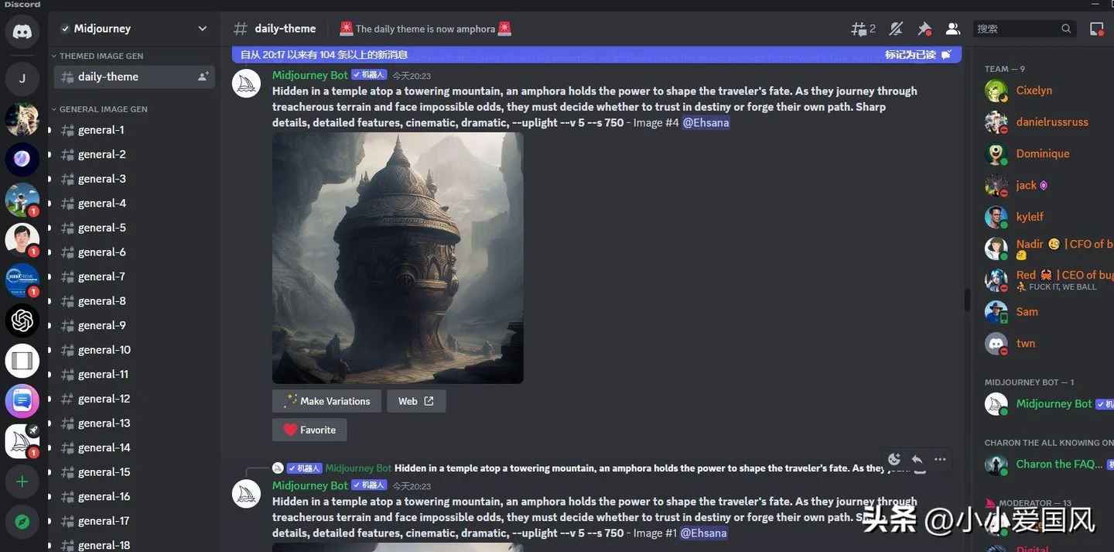1114x552 pixels.
Task: Open the three-dot more options on message
Action: 940,459
